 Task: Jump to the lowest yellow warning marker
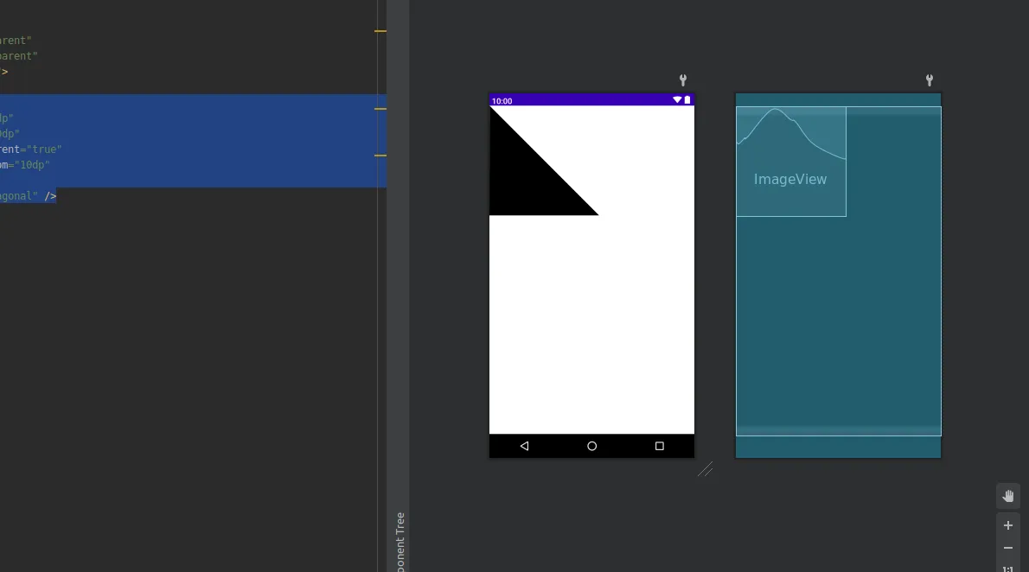pos(380,156)
